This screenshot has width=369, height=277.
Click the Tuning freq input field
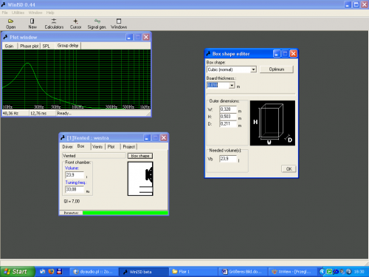click(x=75, y=189)
